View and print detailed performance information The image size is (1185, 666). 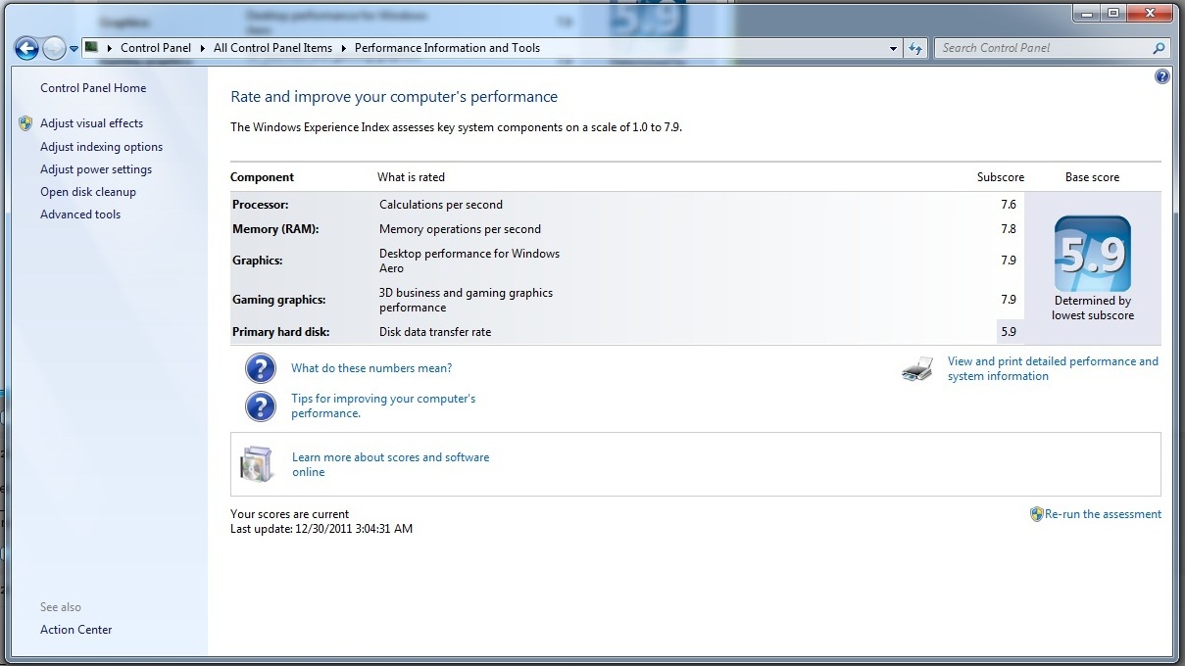[x=1053, y=368]
